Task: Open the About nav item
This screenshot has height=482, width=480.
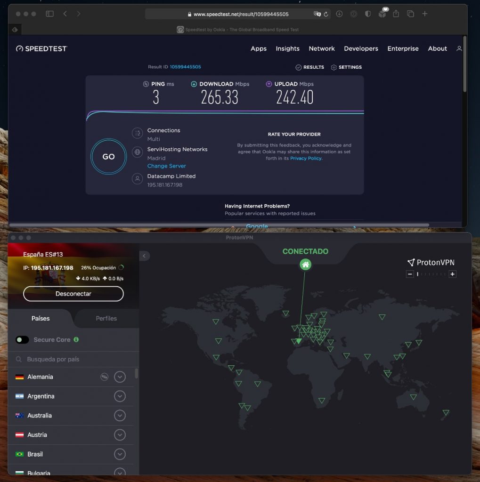Action: [437, 48]
